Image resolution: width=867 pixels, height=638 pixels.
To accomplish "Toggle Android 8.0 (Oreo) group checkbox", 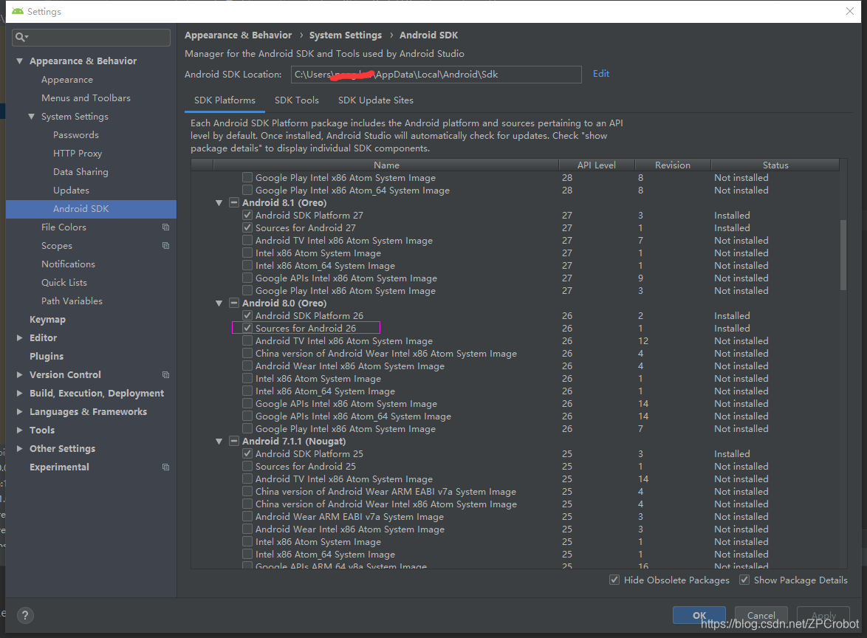I will (x=234, y=303).
